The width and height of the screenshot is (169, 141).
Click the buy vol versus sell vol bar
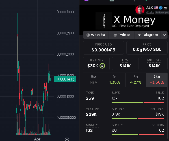pos(138,118)
